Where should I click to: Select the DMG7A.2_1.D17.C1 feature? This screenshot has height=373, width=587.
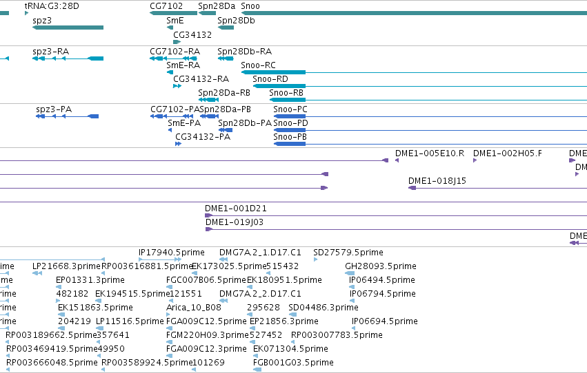pos(223,259)
